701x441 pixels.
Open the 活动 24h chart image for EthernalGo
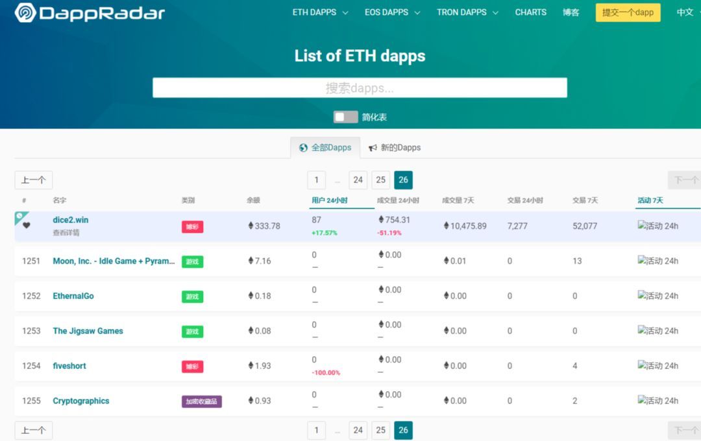tap(658, 296)
